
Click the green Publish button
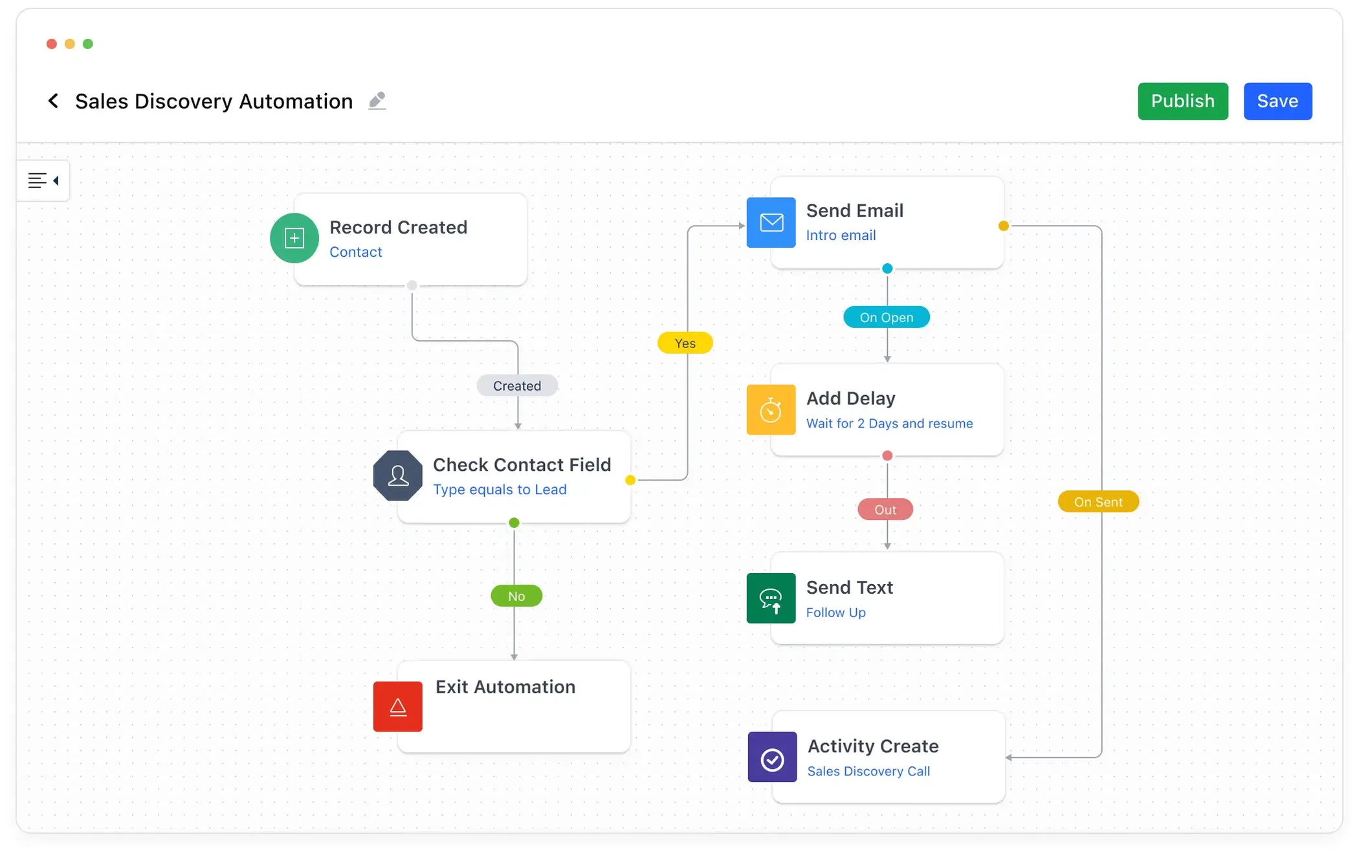1182,100
